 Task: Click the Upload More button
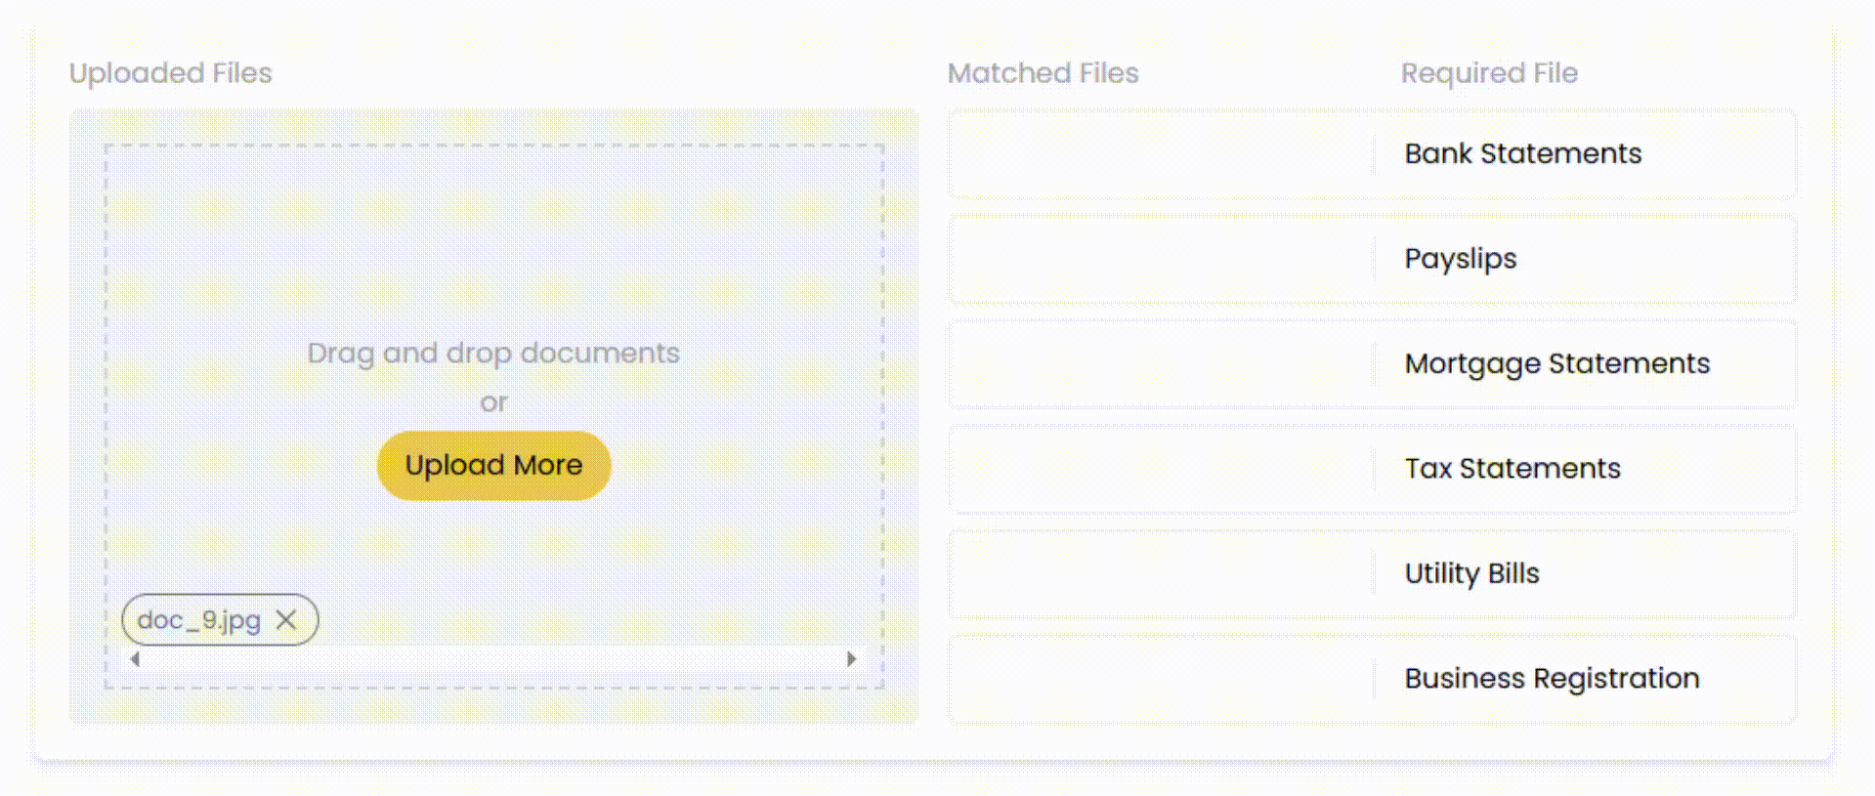(493, 466)
